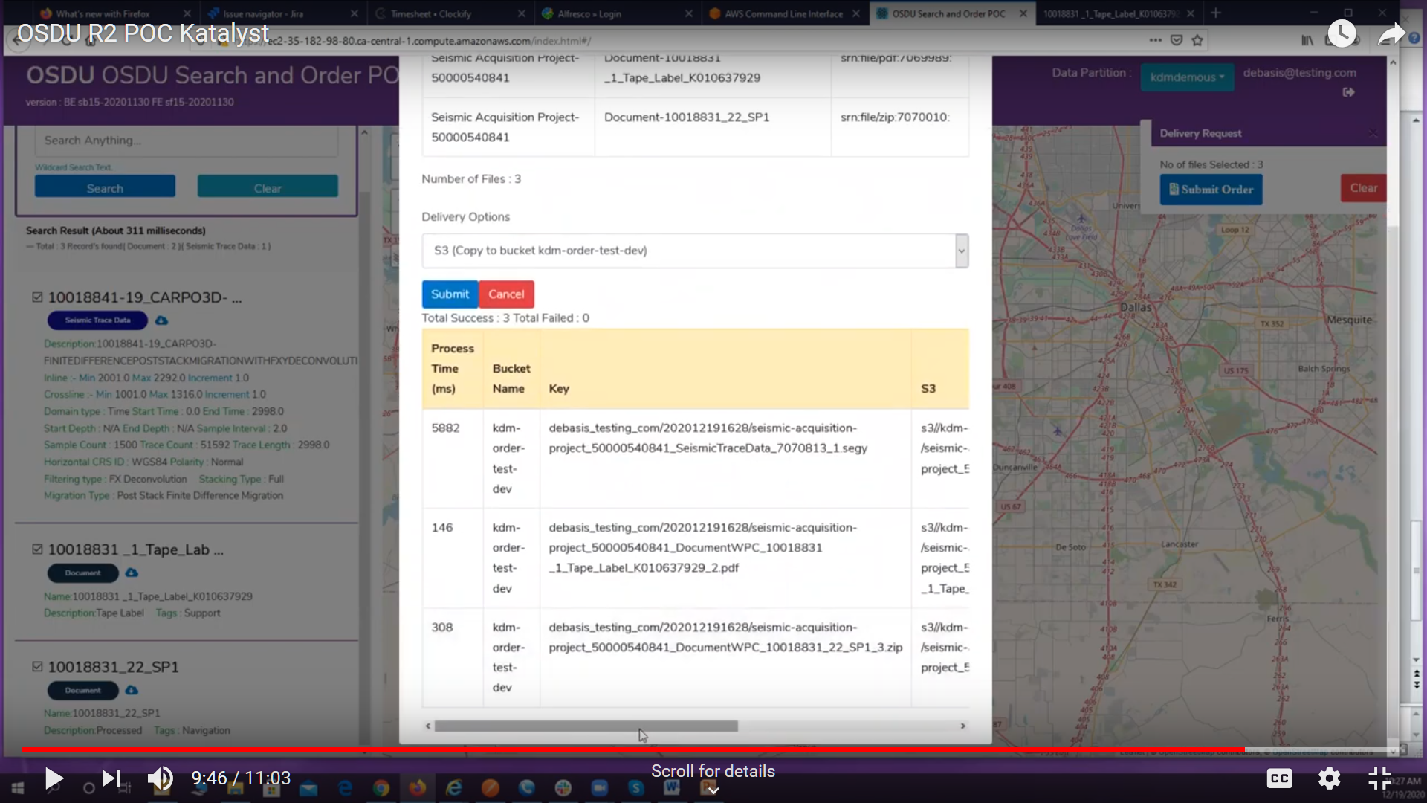Open the kdmdemous data partition dropdown
1427x803 pixels.
[x=1187, y=77]
